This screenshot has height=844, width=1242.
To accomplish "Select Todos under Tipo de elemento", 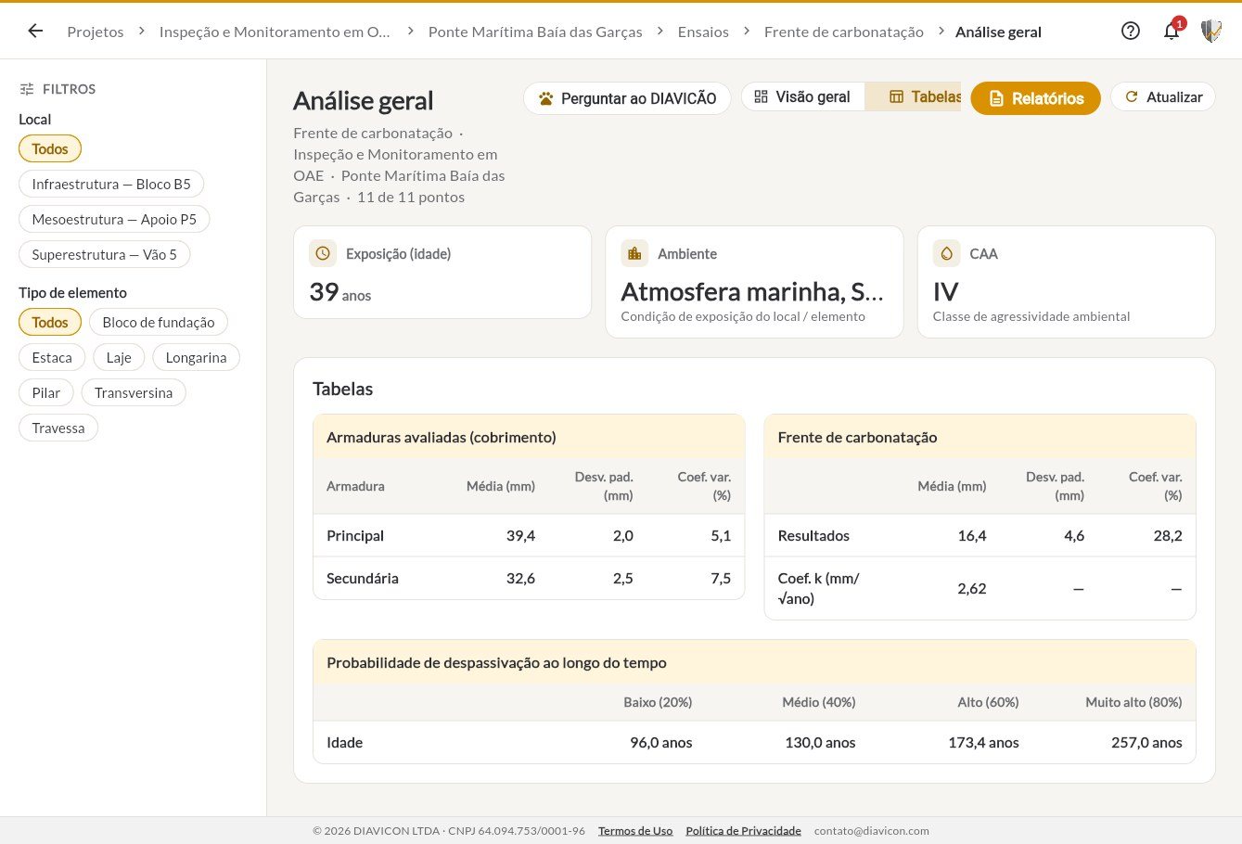I will tap(50, 322).
